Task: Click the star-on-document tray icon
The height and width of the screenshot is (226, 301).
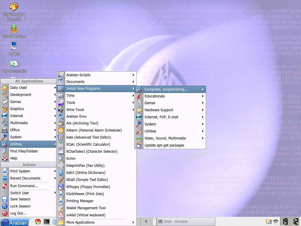Action: click(x=269, y=222)
